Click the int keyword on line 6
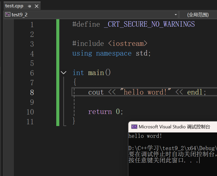Viewport: 217px width, 176px height. [78, 73]
